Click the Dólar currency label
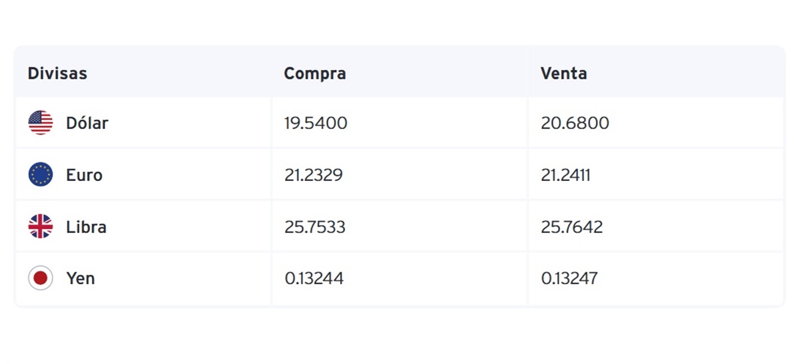The height and width of the screenshot is (364, 799). (87, 123)
